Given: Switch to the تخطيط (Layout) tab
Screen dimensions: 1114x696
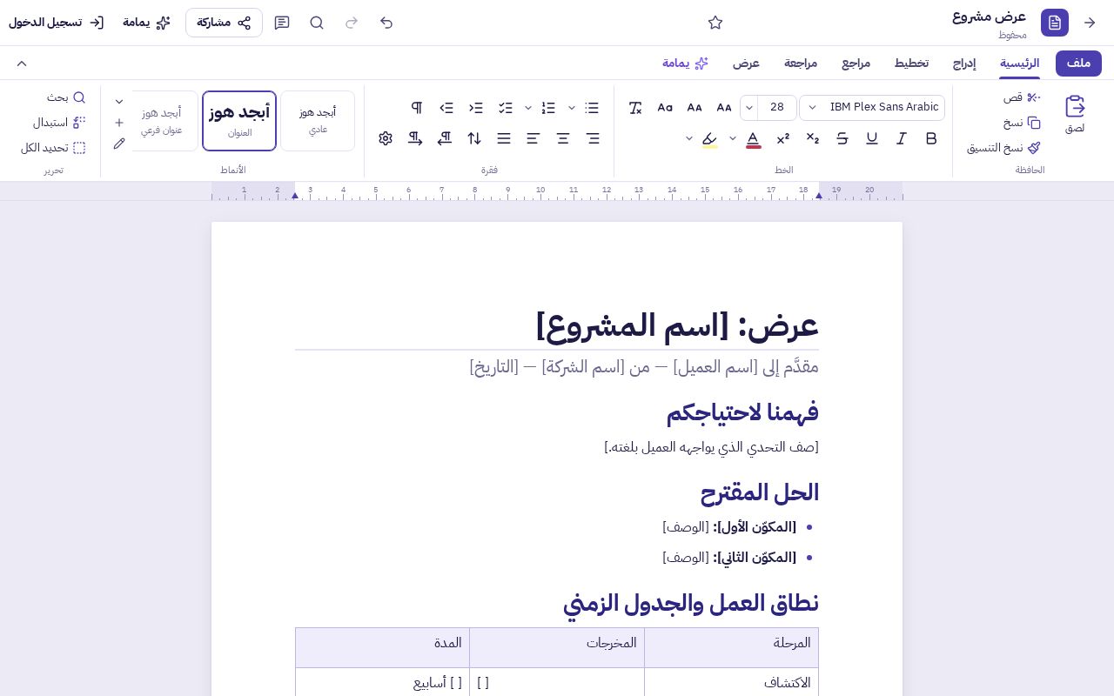Looking at the screenshot, I should 911,64.
